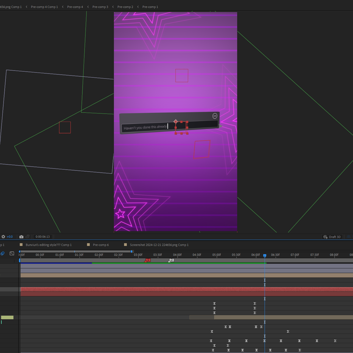Toggle the motion blur icon in timeline
The height and width of the screenshot is (353, 353).
[2, 253]
